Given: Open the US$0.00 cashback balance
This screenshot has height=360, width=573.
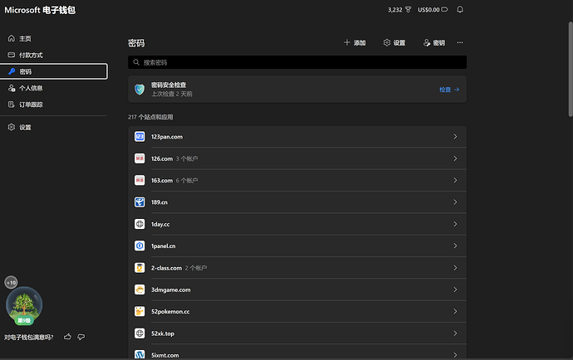Looking at the screenshot, I should (x=433, y=9).
